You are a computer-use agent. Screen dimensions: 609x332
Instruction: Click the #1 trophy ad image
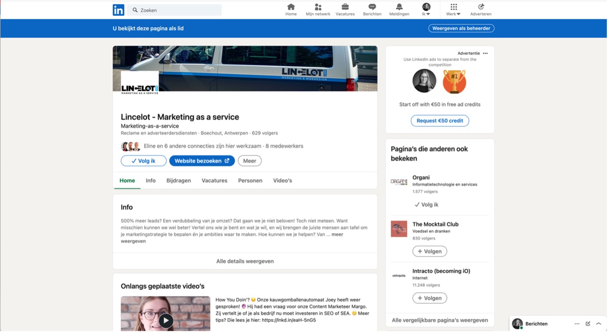[454, 81]
